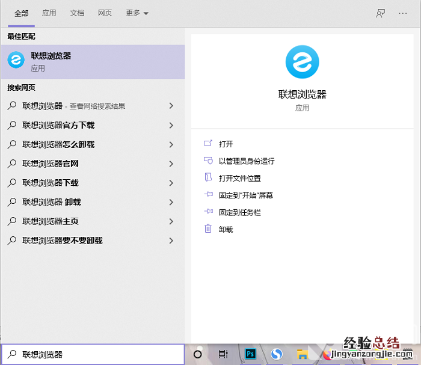Expand the 联想浏览器怎么卸载 suggestion arrow

click(171, 144)
